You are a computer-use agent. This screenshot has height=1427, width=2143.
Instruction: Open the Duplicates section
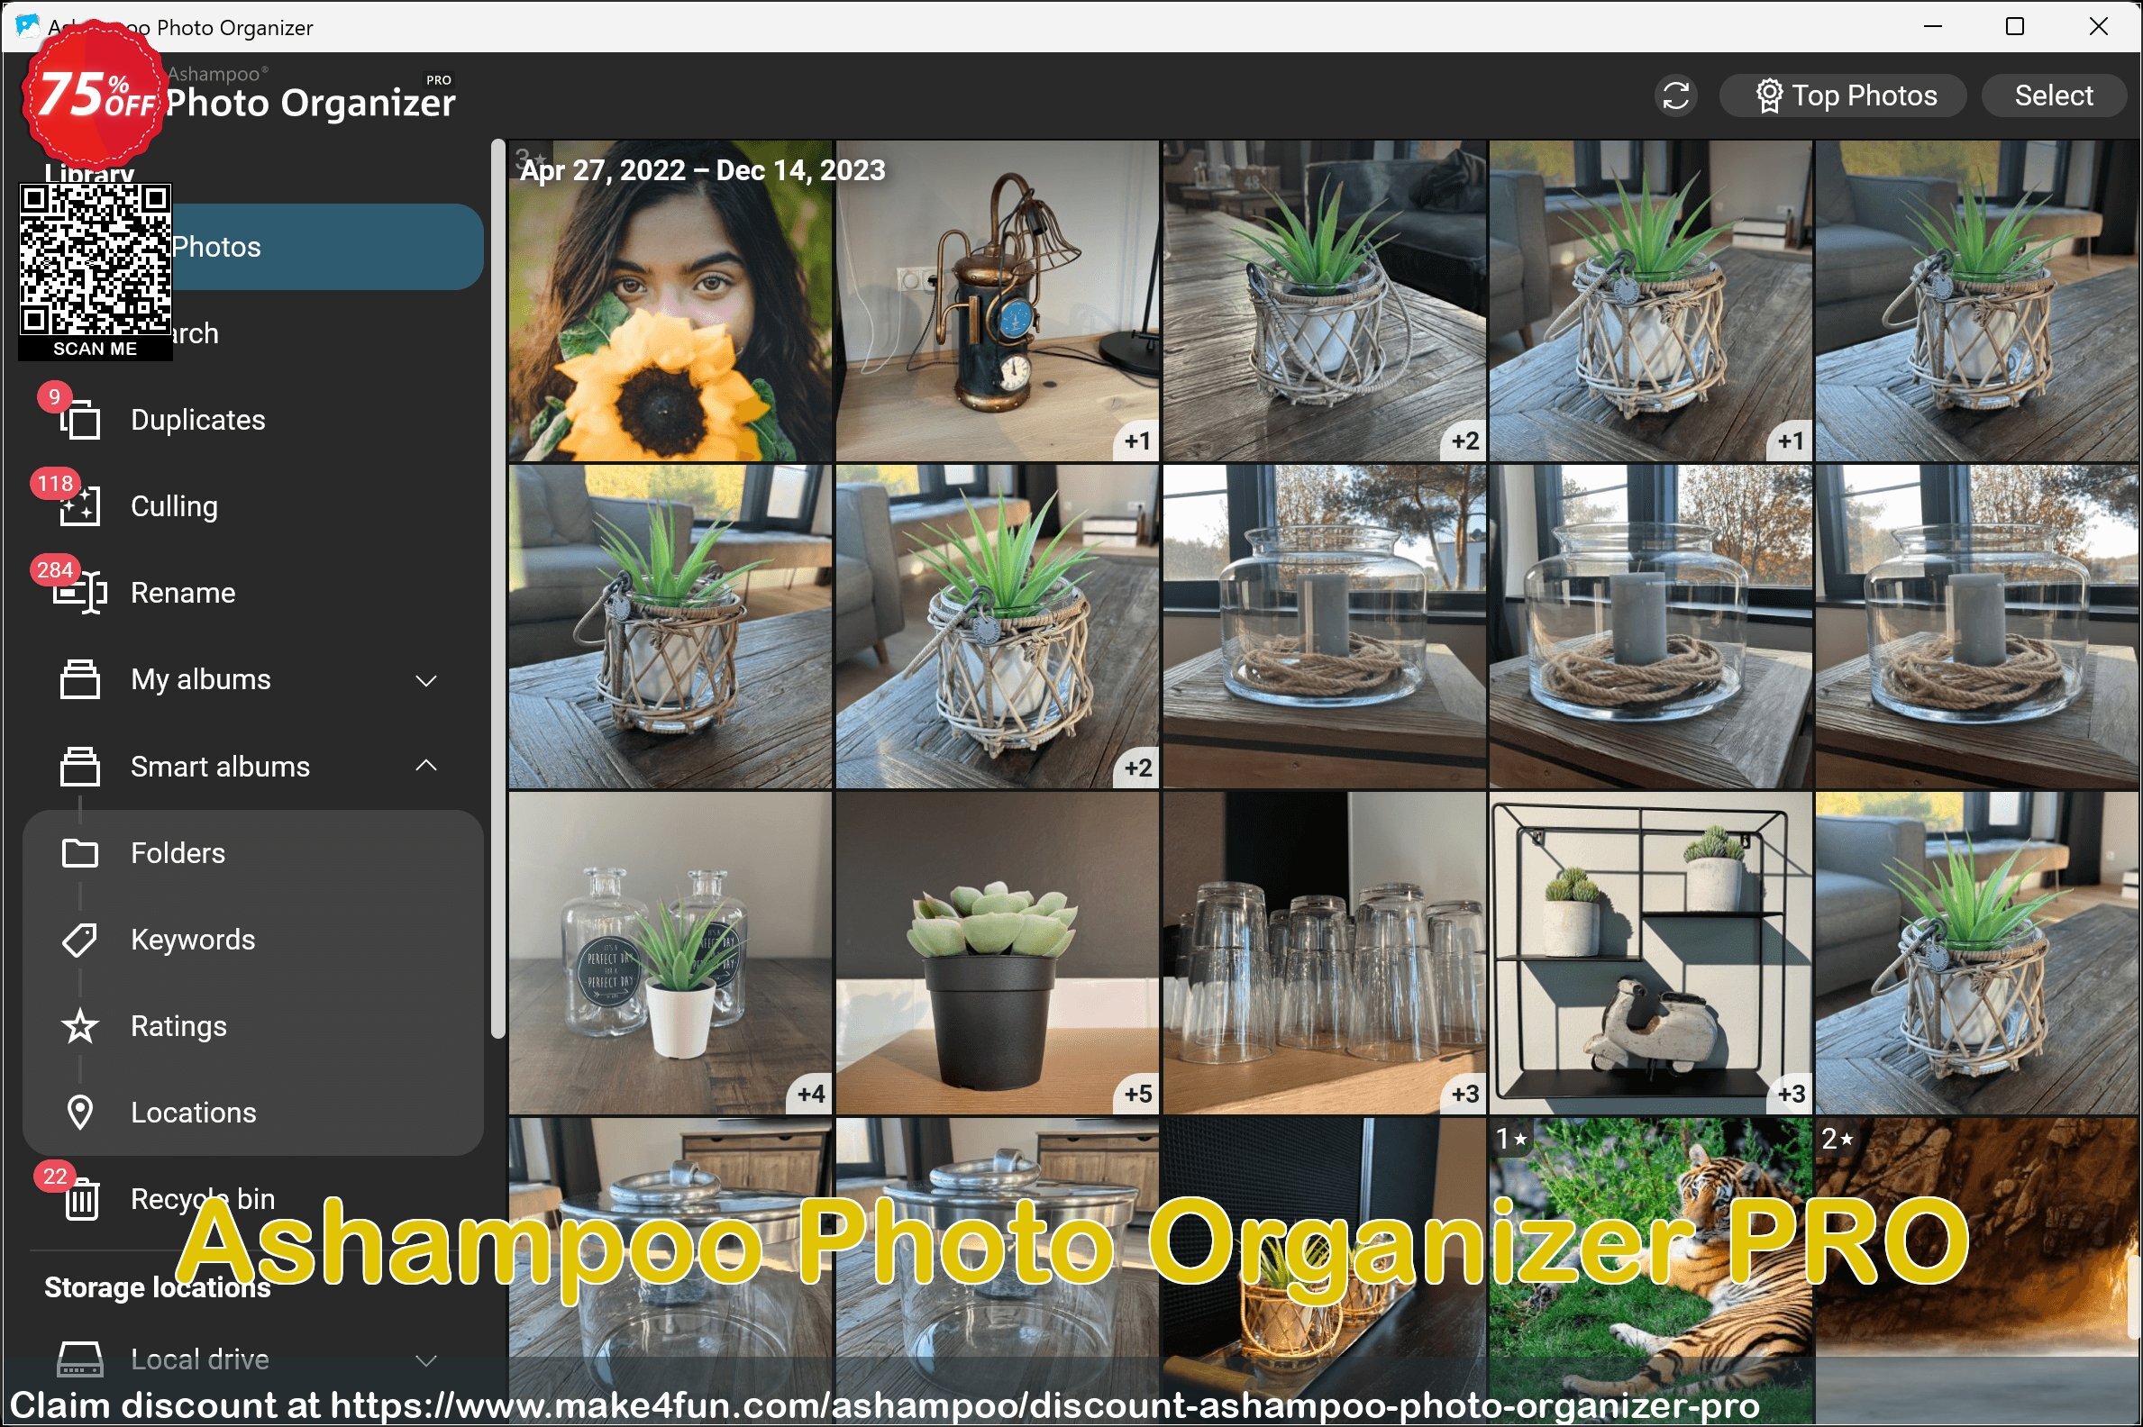pos(255,420)
